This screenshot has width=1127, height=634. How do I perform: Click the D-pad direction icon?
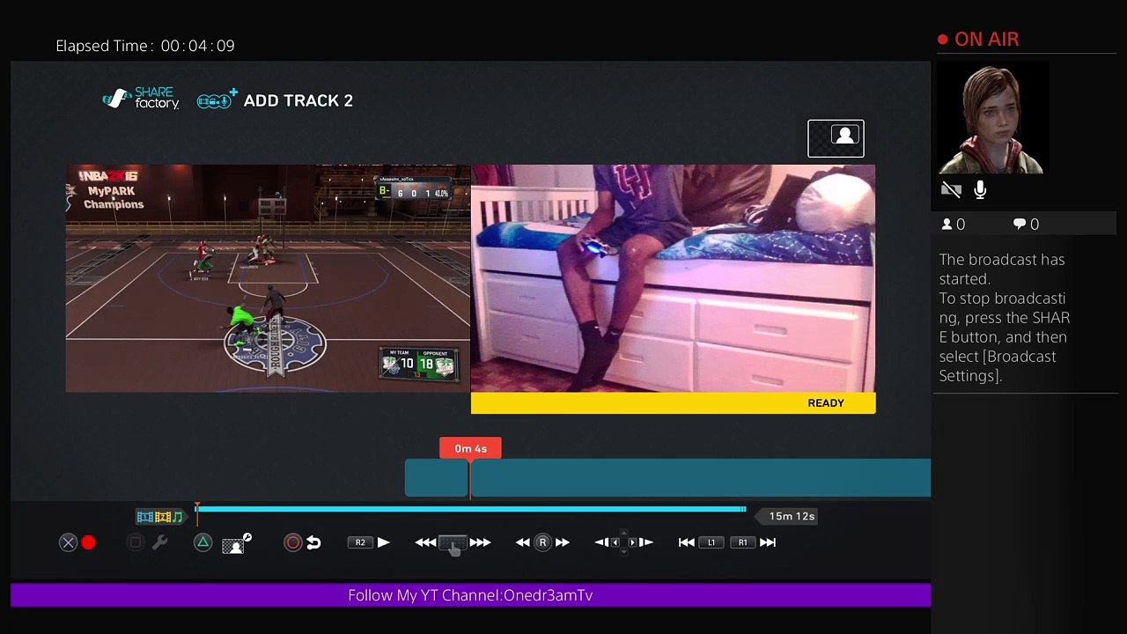(x=623, y=542)
